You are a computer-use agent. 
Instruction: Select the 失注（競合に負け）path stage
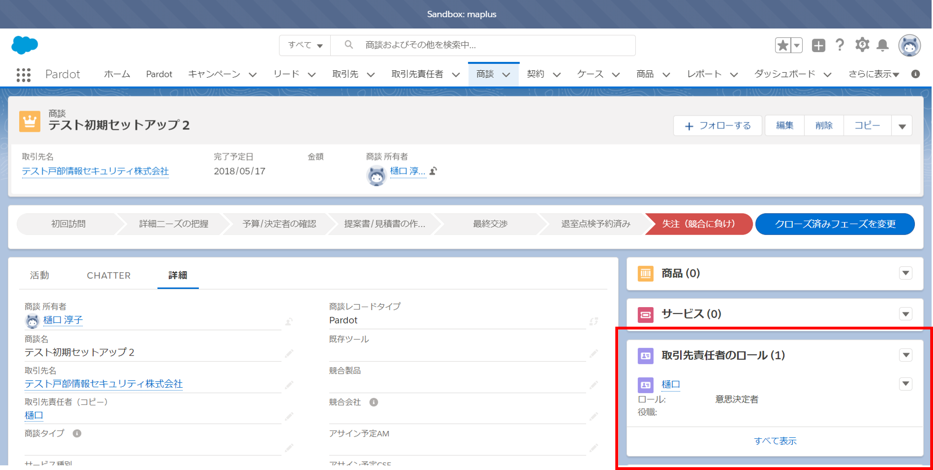pyautogui.click(x=699, y=224)
